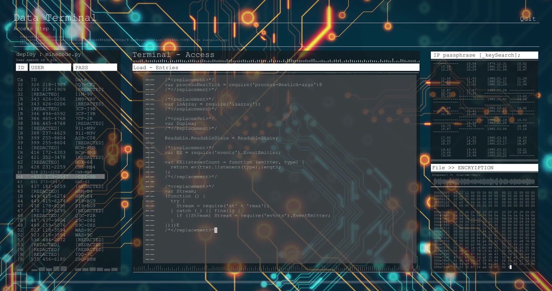Select pass code 11M-9V
The image size is (552, 291).
pyautogui.click(x=84, y=94)
